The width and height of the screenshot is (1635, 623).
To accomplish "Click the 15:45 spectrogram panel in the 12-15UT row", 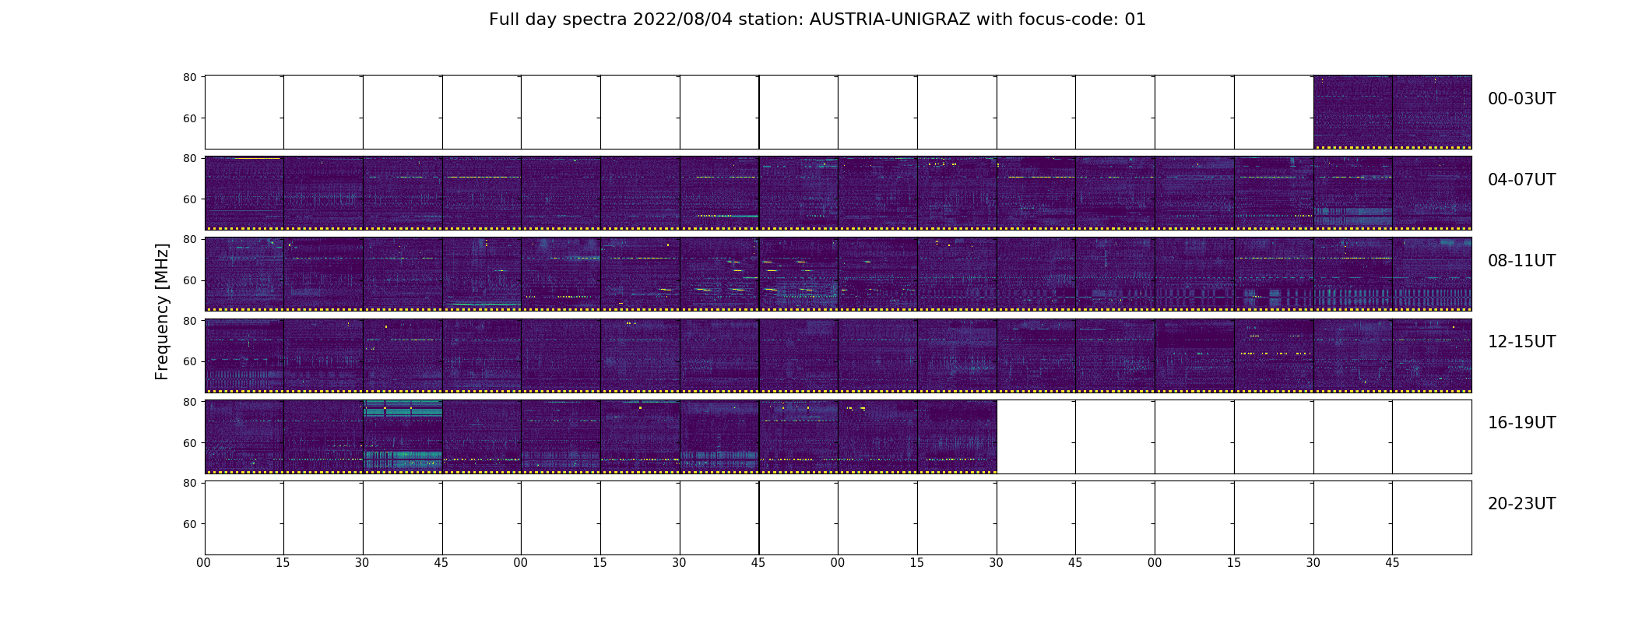I will click(1432, 355).
